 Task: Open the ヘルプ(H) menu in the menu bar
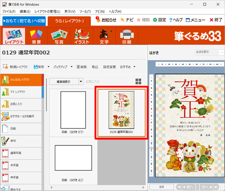tap(115, 12)
